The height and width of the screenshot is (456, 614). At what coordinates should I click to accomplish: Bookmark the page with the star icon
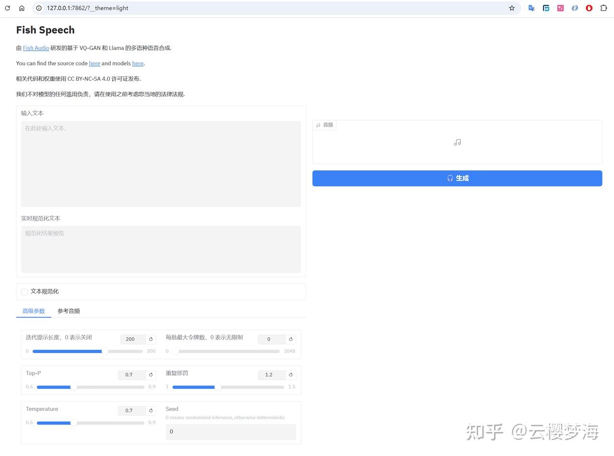tap(512, 8)
